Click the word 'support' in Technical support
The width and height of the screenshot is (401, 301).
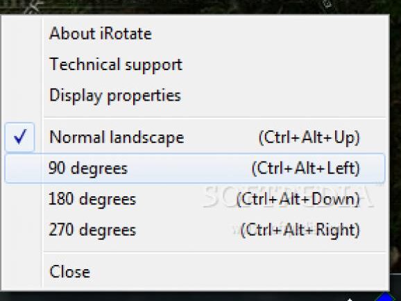[154, 66]
